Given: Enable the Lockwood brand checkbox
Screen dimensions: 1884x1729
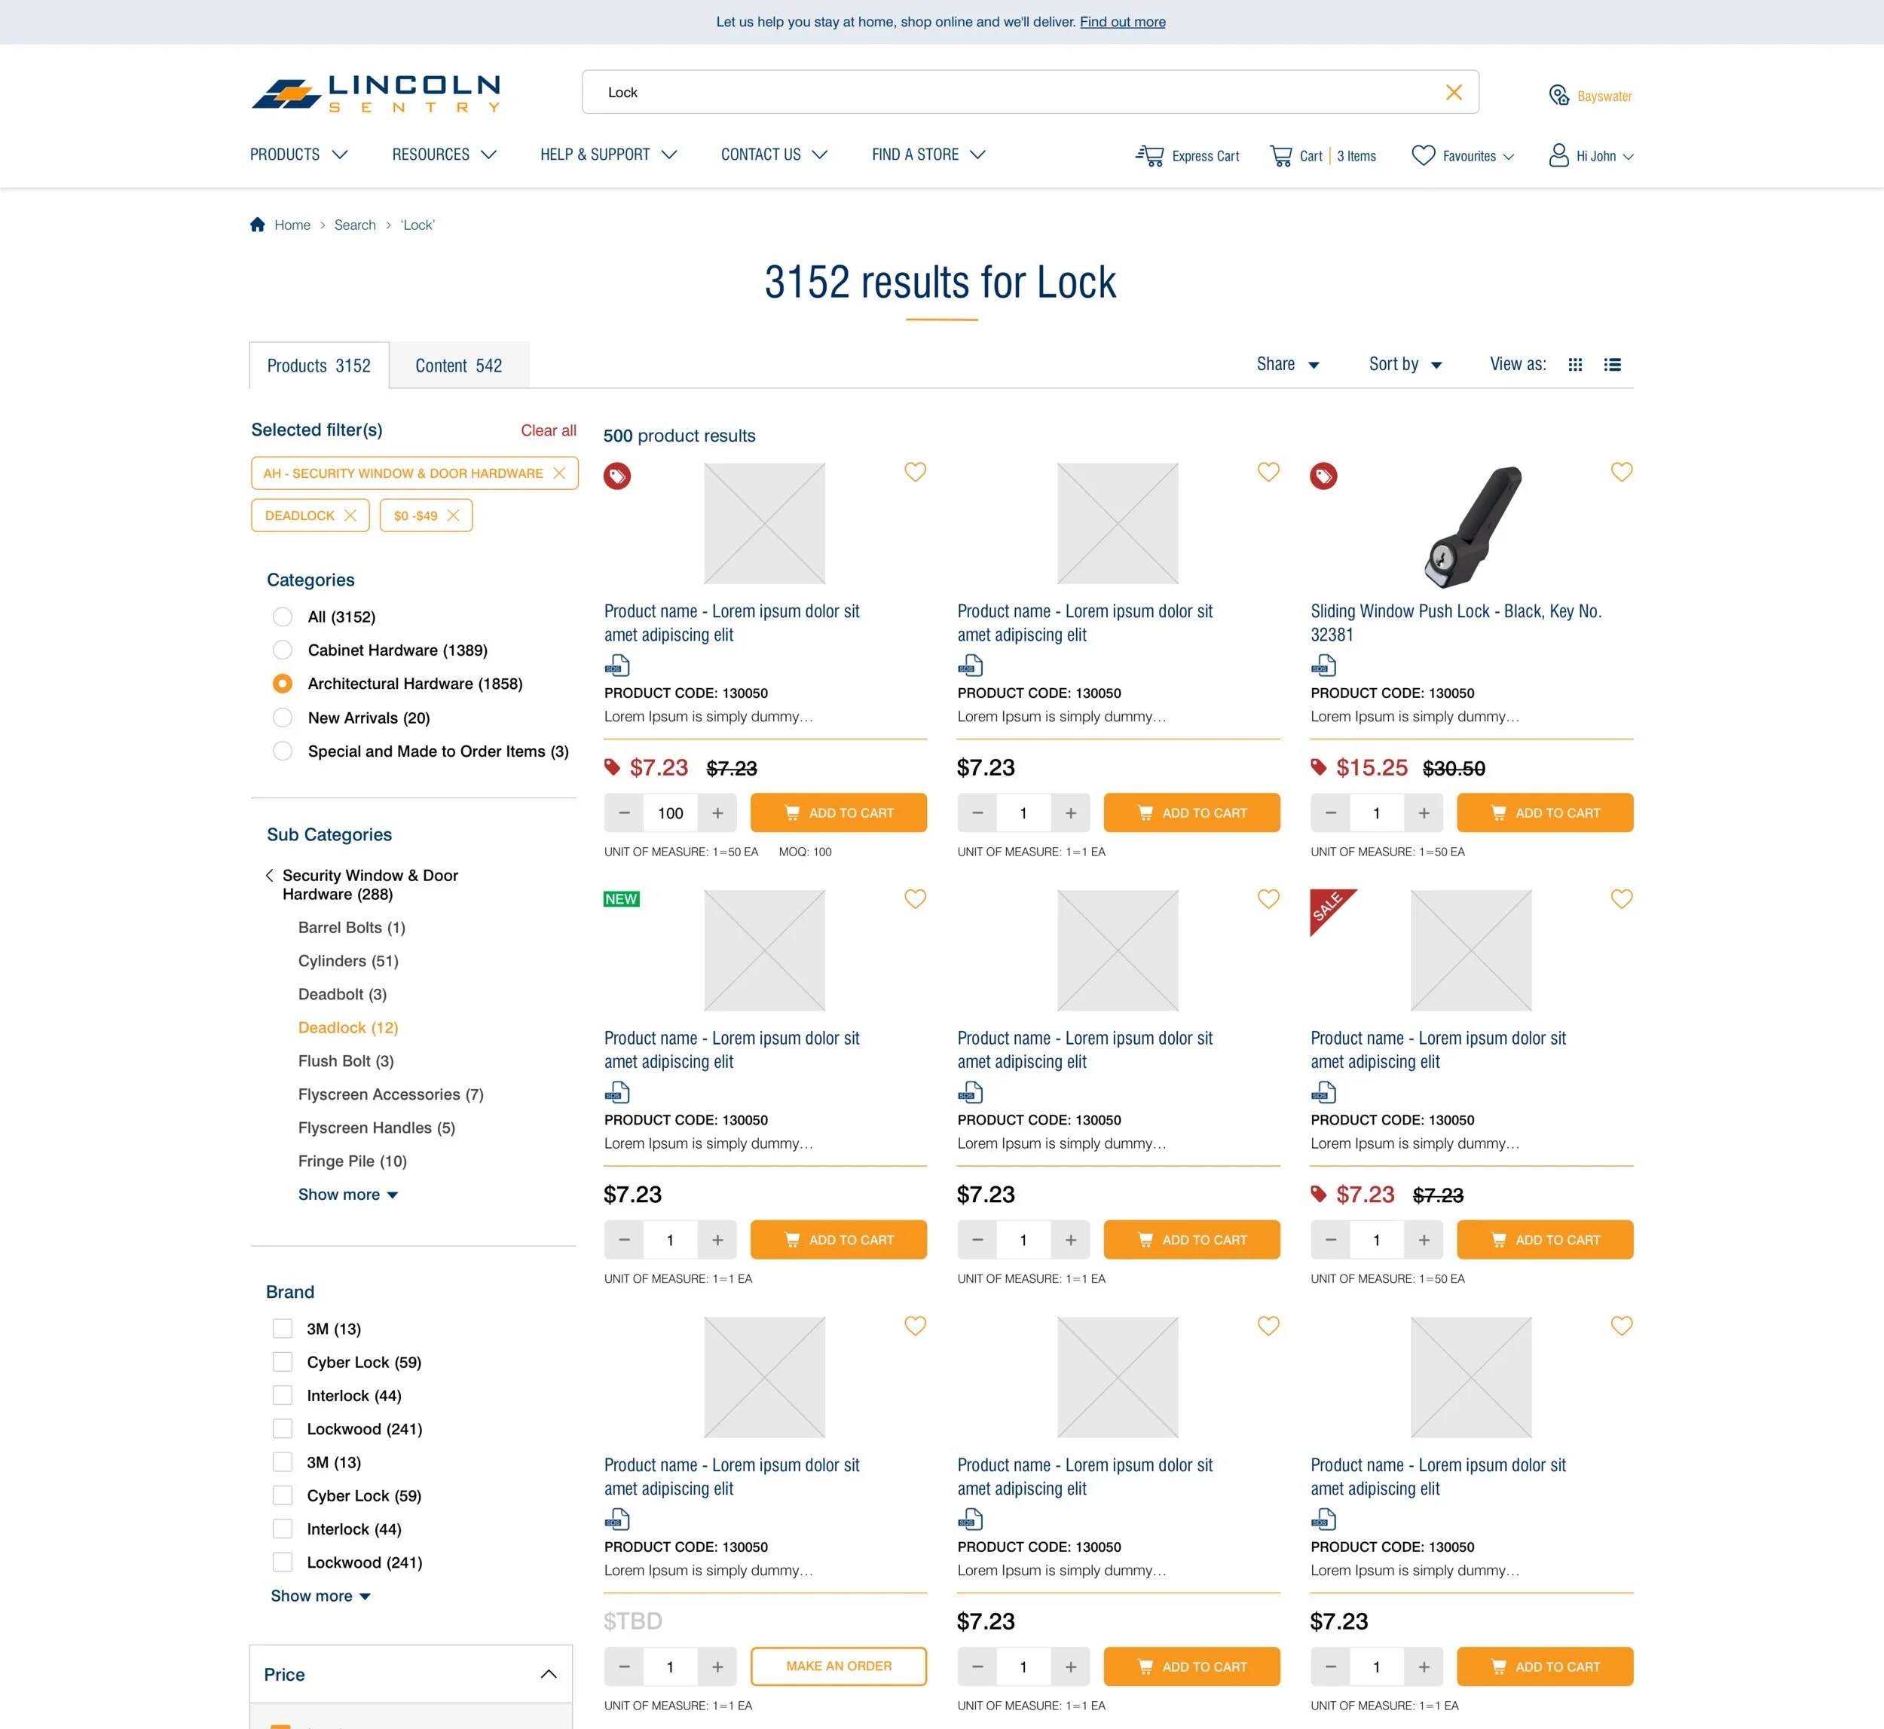Looking at the screenshot, I should coord(283,1429).
